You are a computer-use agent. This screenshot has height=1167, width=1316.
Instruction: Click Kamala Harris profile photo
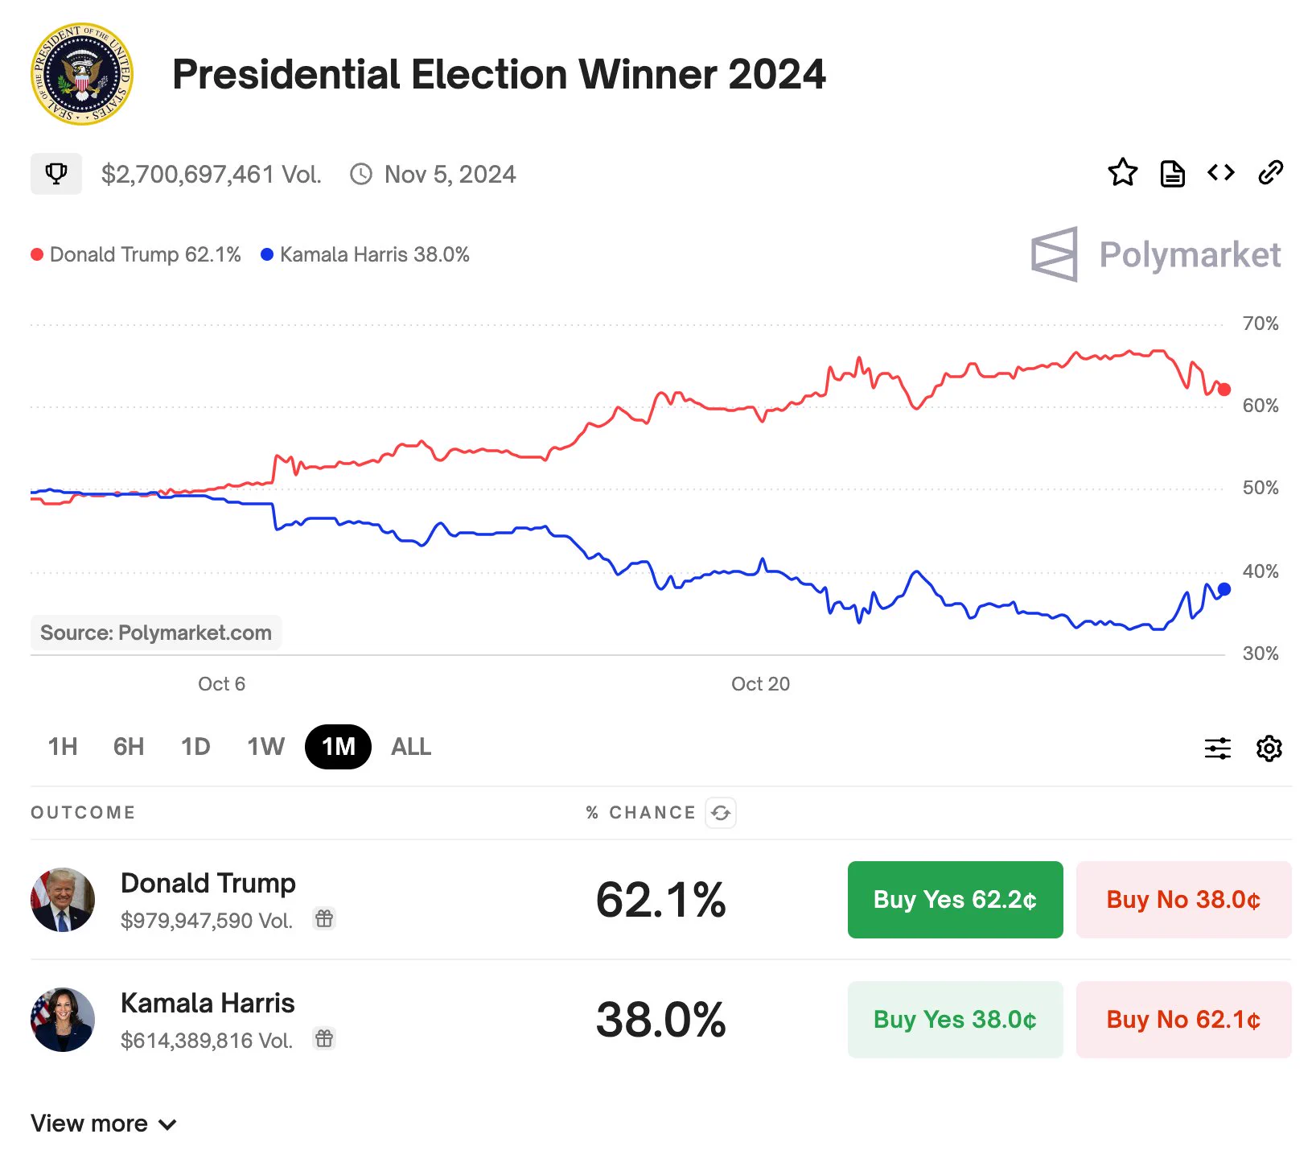click(63, 1020)
